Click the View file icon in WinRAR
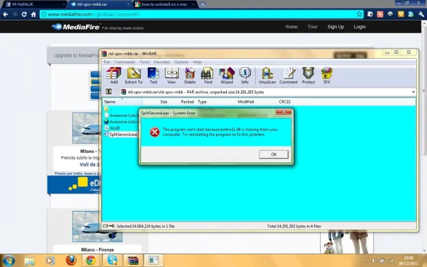This screenshot has height=267, width=427. pos(171,76)
